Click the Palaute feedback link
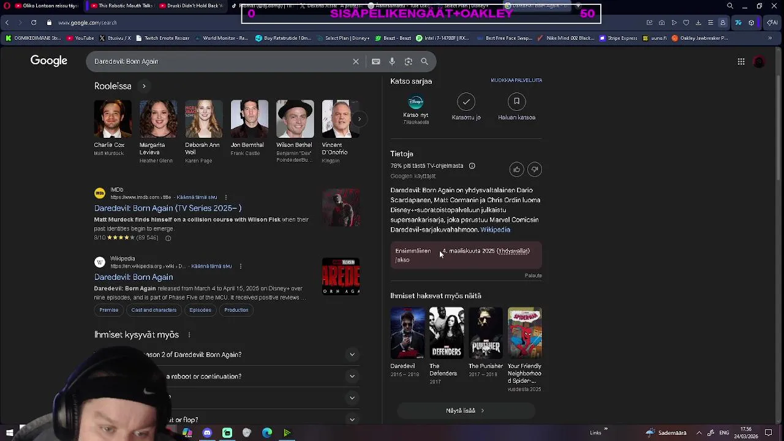 pyautogui.click(x=533, y=276)
